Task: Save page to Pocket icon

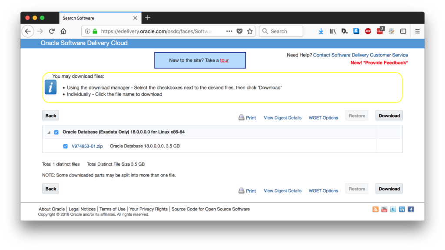Action: (x=239, y=31)
